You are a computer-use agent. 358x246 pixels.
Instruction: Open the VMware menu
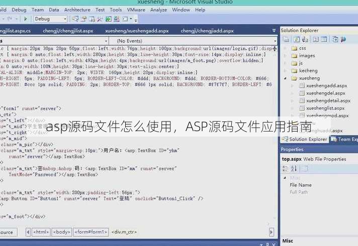click(136, 10)
